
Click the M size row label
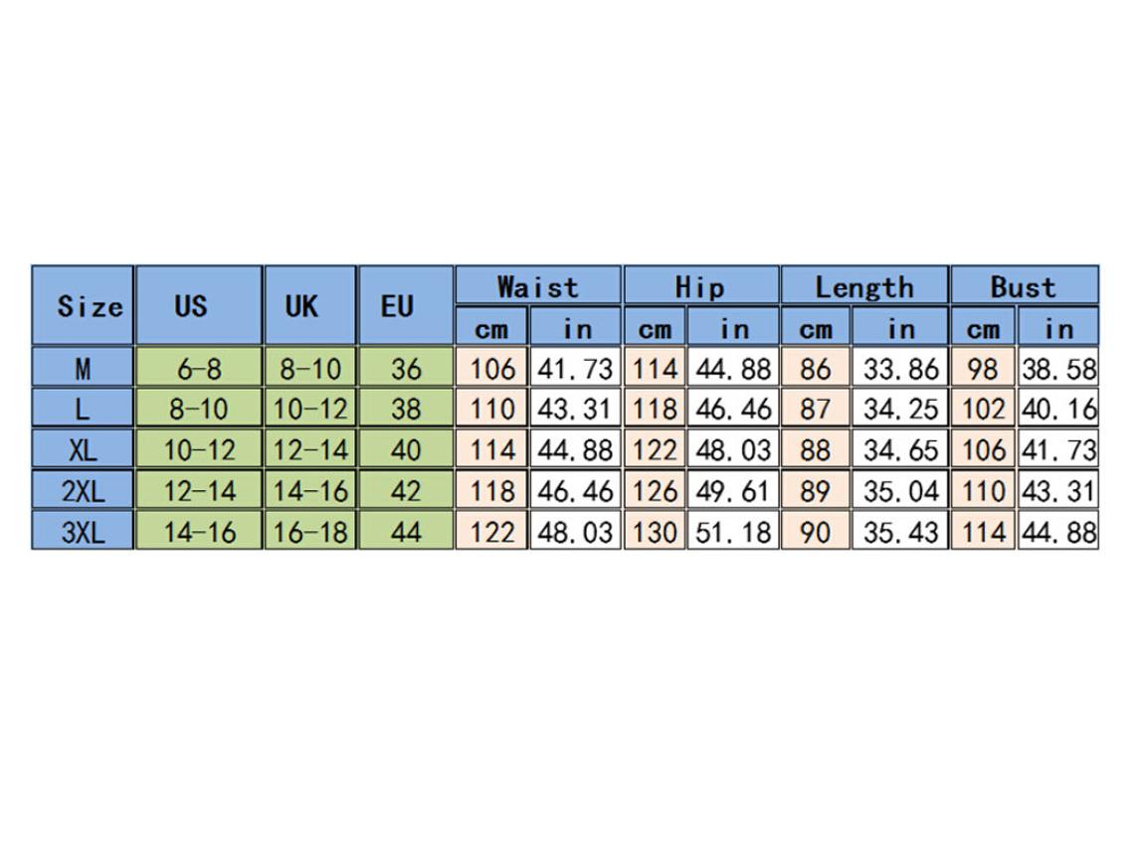83,368
